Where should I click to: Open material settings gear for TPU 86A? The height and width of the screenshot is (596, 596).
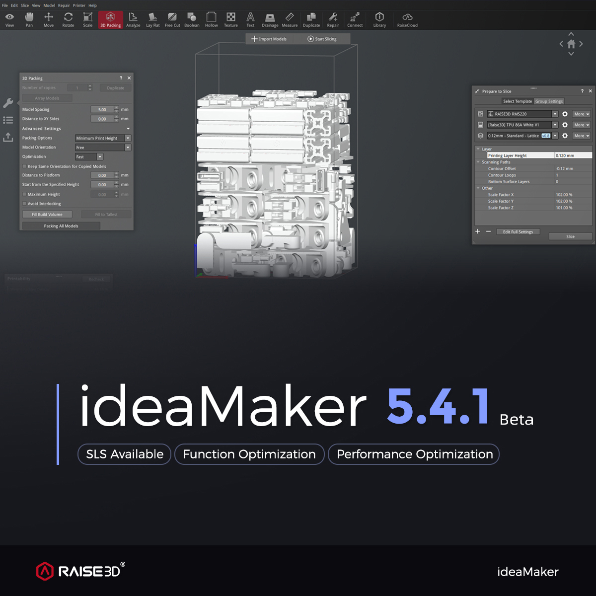click(565, 125)
